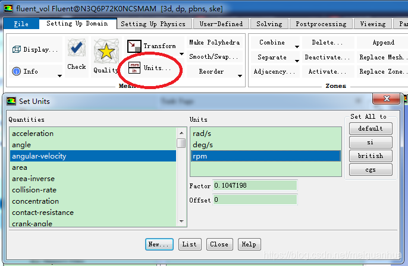Click Delete zones button
The image size is (408, 266).
click(327, 42)
